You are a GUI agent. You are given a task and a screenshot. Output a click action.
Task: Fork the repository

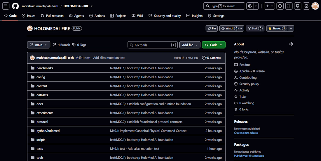click(255, 28)
